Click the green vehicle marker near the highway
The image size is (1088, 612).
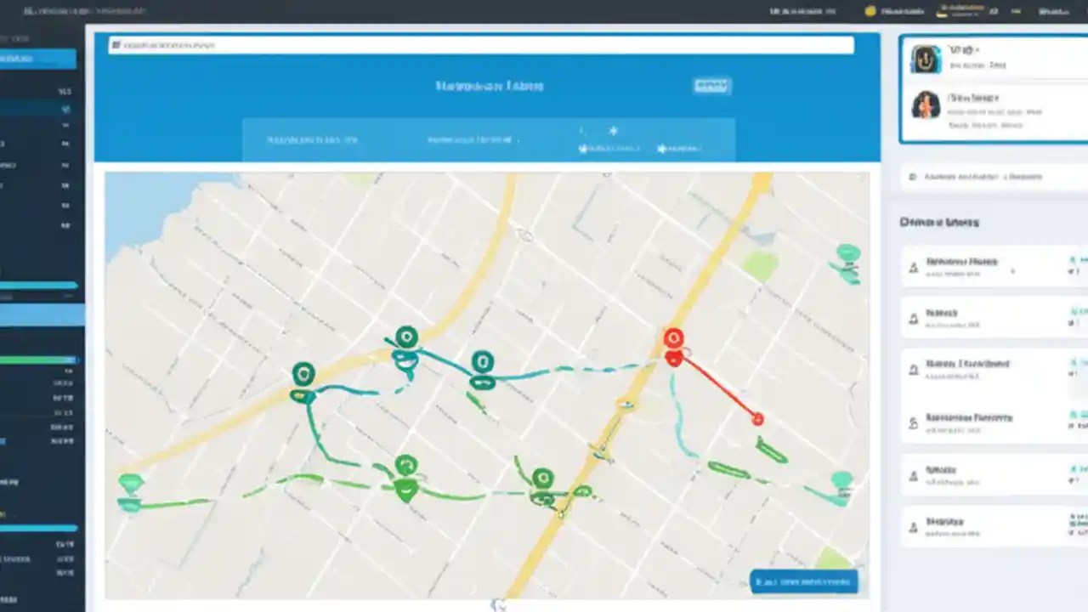(x=544, y=478)
